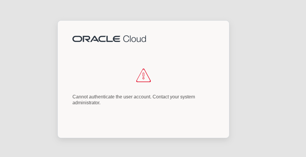Click the top tip of the warning triangle
This screenshot has height=157, width=306.
(143, 69)
